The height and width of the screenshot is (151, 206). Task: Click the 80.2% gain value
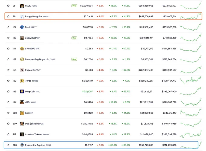(x=113, y=145)
